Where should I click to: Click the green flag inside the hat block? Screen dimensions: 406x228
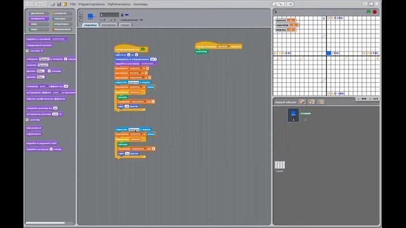pyautogui.click(x=143, y=49)
